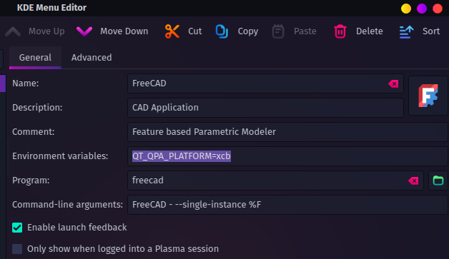Click the Move Down arrow icon
449x259 pixels.
(84, 31)
